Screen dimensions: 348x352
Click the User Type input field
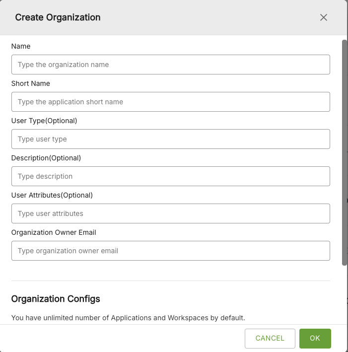coord(170,139)
